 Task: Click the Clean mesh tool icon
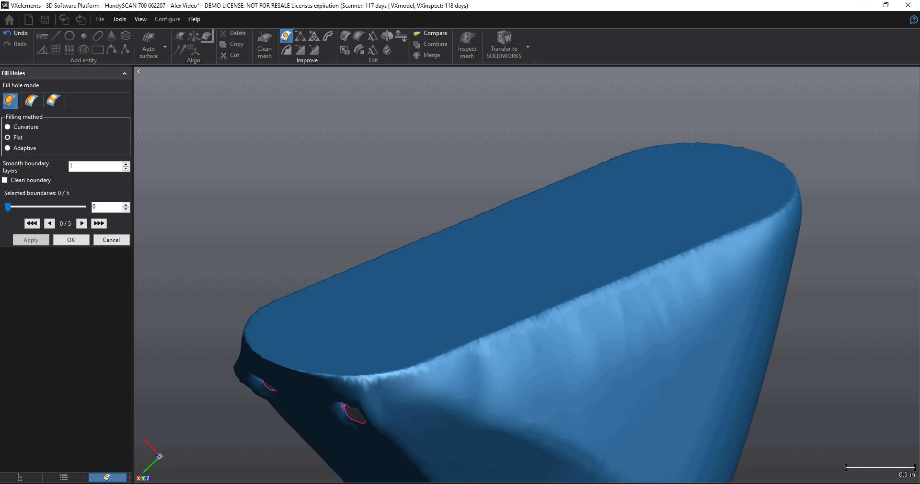point(264,38)
